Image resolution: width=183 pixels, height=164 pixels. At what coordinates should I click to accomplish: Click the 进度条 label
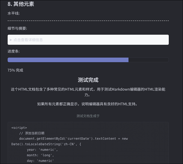(14, 51)
